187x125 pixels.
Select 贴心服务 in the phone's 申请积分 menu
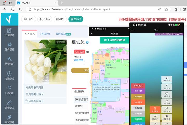click(x=138, y=102)
